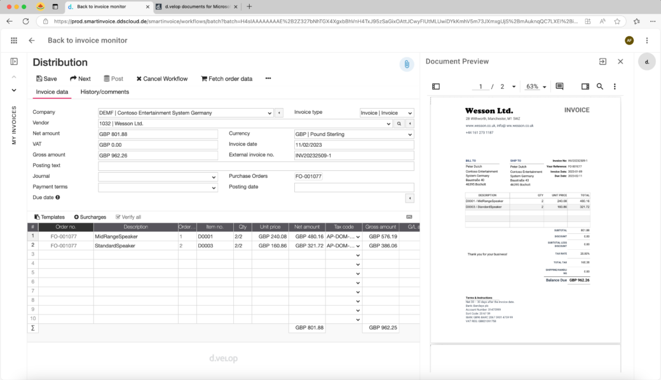Toggle PDF thumbnail sidebar in preview
661x380 pixels.
click(436, 86)
